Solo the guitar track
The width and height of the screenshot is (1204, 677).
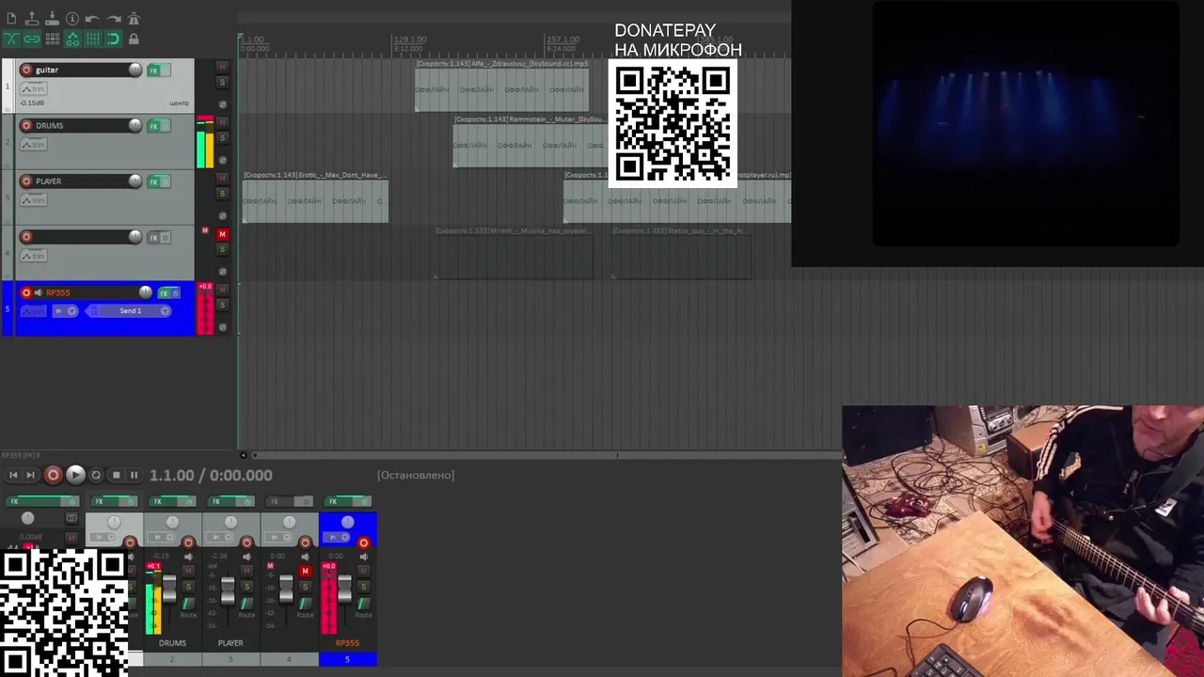click(222, 83)
